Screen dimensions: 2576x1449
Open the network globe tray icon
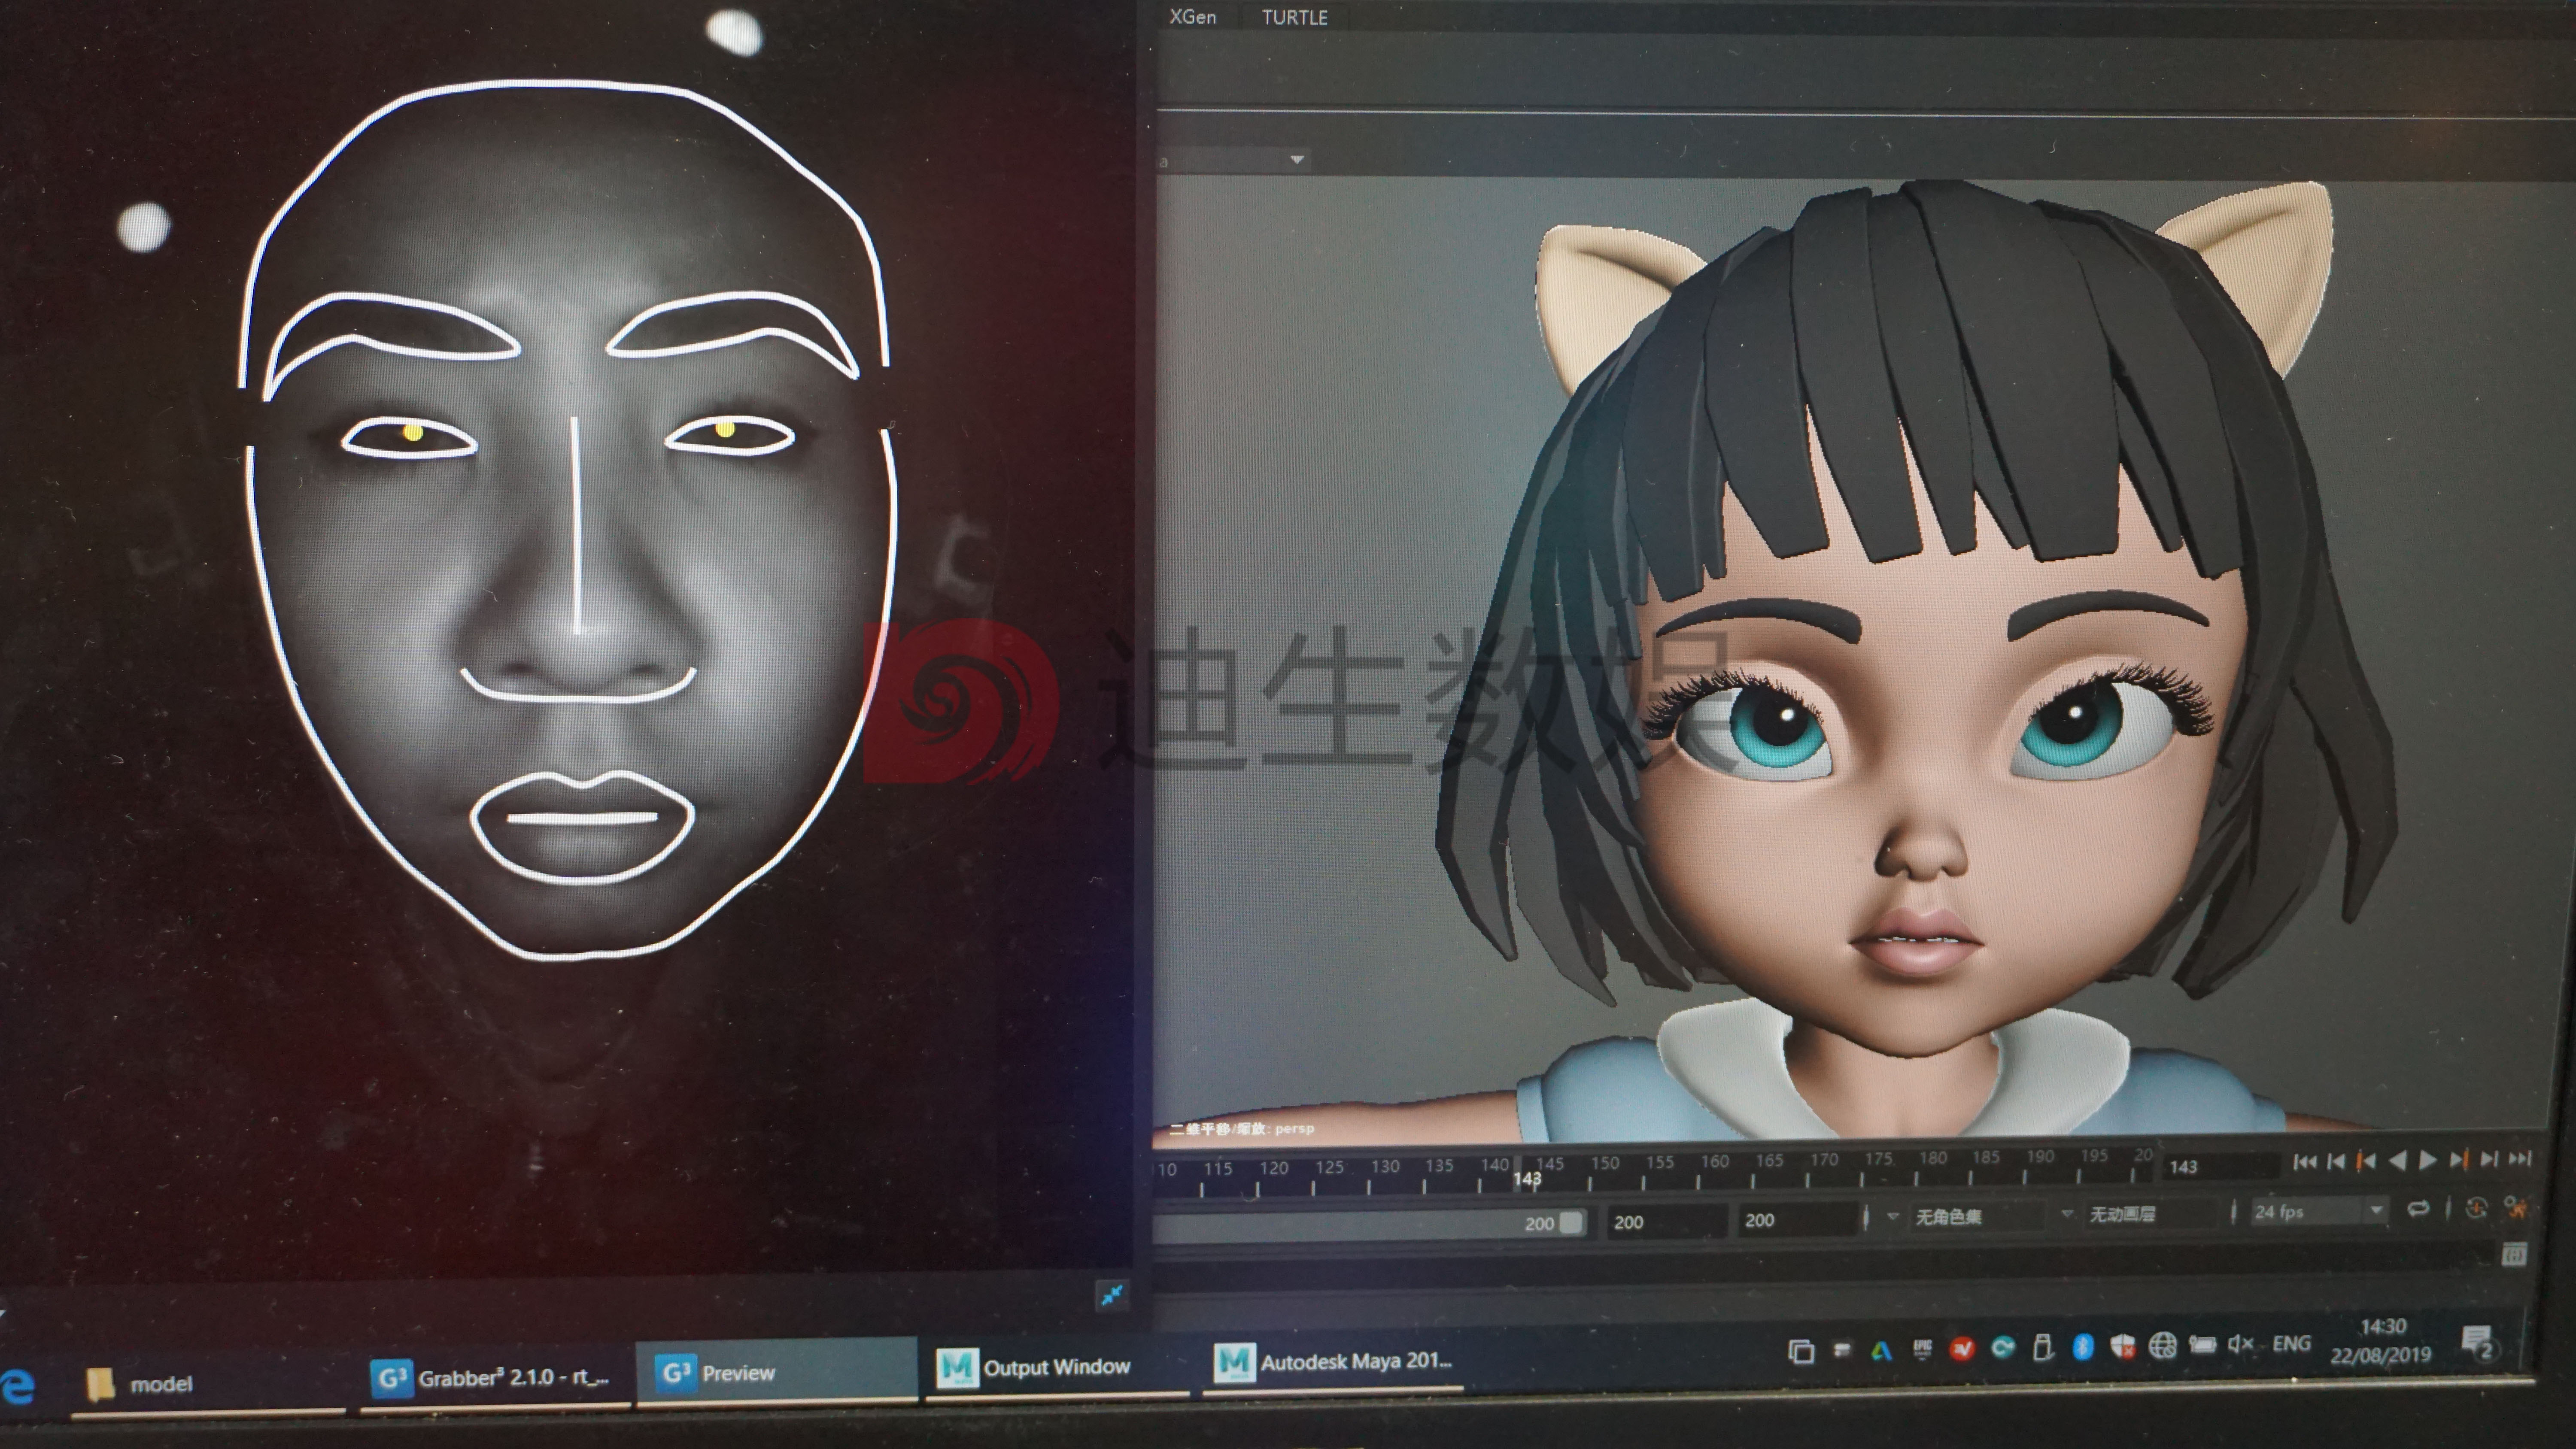point(2162,1346)
